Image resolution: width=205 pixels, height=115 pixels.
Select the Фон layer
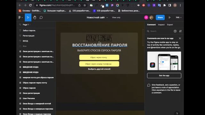tap(25, 46)
